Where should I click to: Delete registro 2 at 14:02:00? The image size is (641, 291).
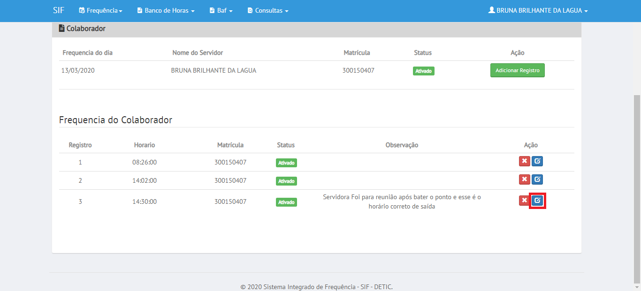pos(524,179)
